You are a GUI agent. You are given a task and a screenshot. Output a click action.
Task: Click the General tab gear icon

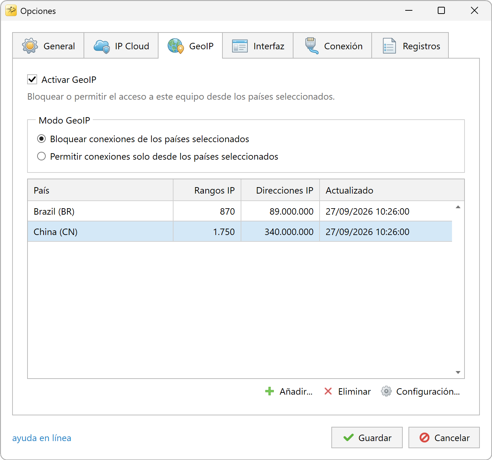pyautogui.click(x=30, y=46)
